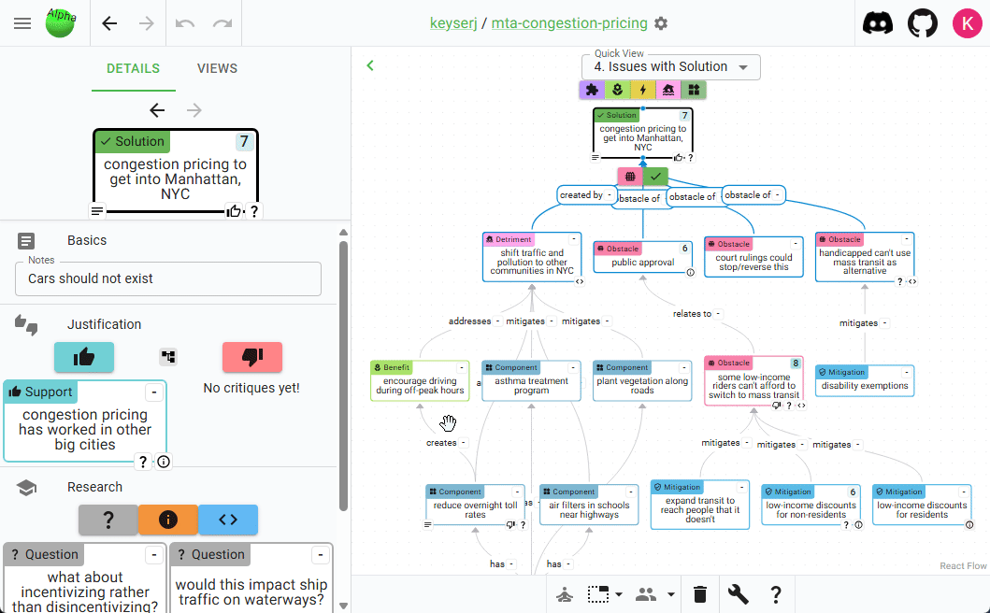Open score 7 in details pane Solution
The width and height of the screenshot is (990, 613).
(244, 141)
